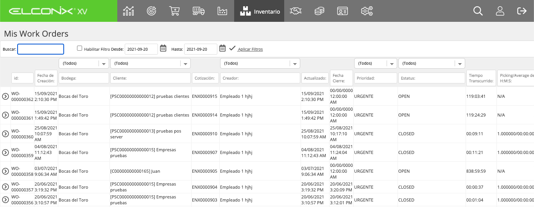The image size is (534, 207).
Task: Focus the Buscar search input field
Action: click(x=41, y=49)
